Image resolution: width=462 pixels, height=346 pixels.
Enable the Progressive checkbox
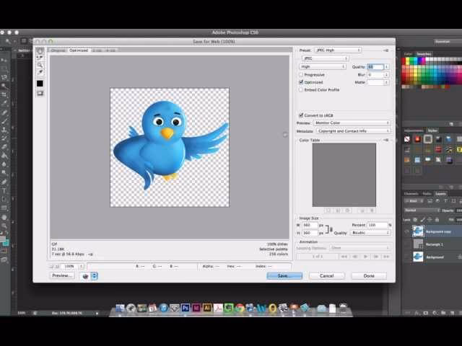301,75
